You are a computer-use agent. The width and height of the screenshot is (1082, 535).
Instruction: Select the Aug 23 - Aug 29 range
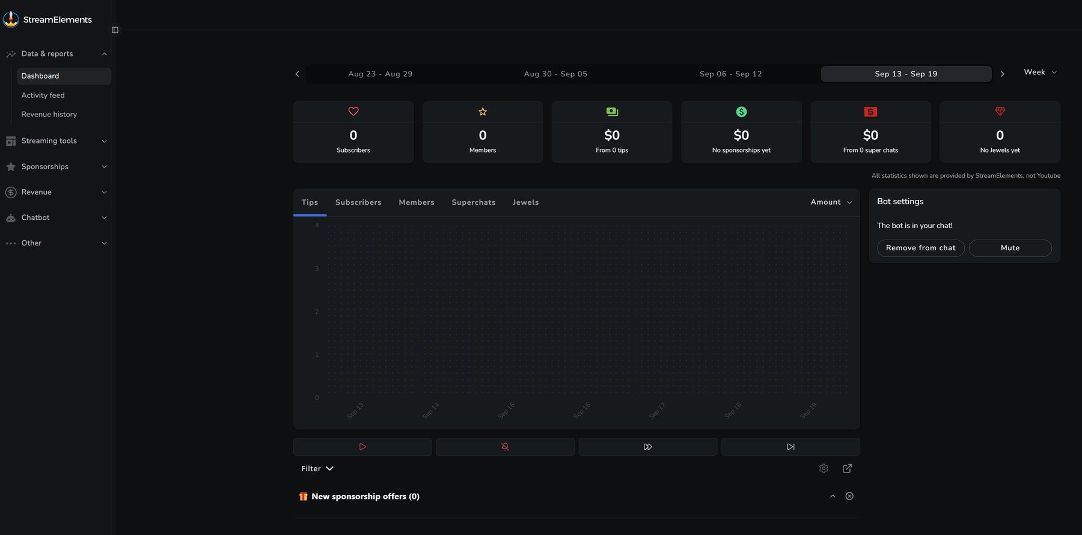pos(381,74)
